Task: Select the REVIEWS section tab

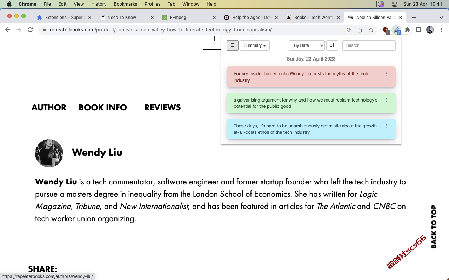Action: pyautogui.click(x=163, y=107)
